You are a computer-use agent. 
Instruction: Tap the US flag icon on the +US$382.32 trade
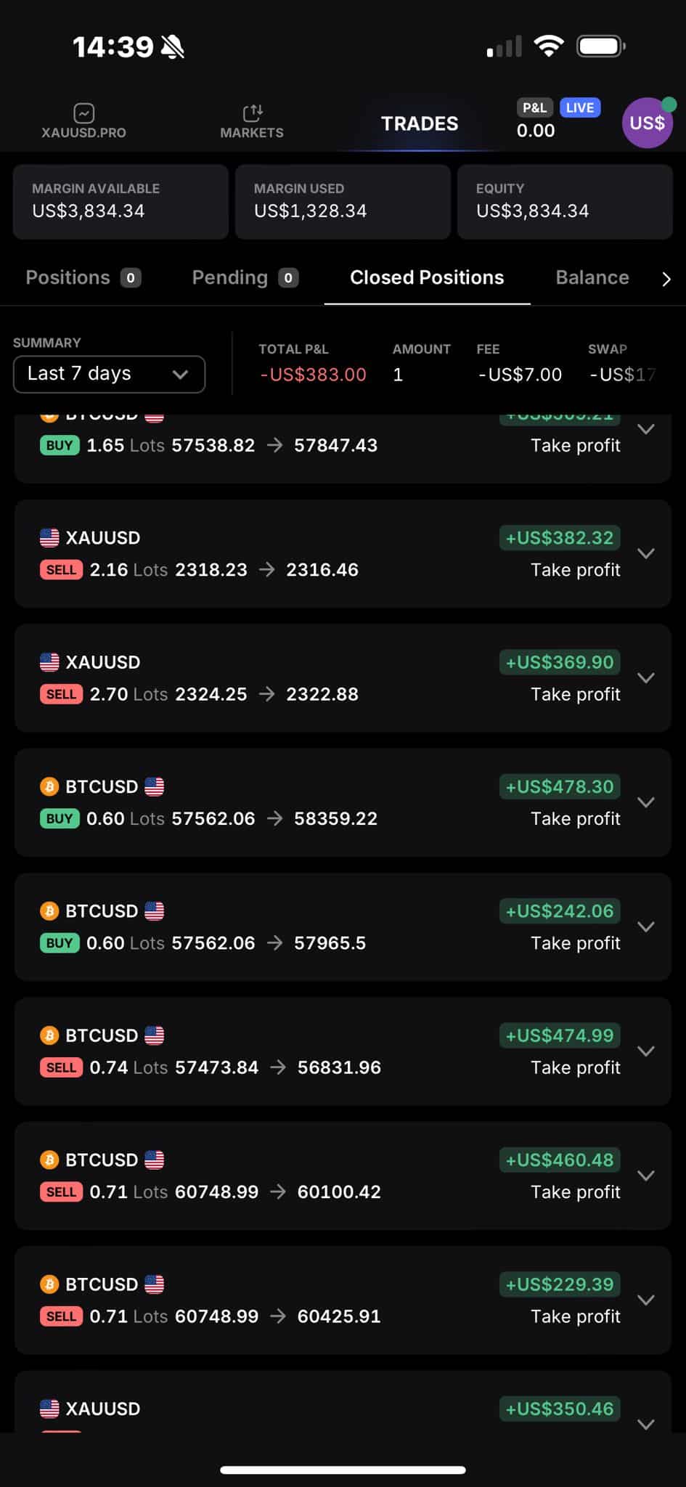pyautogui.click(x=49, y=538)
